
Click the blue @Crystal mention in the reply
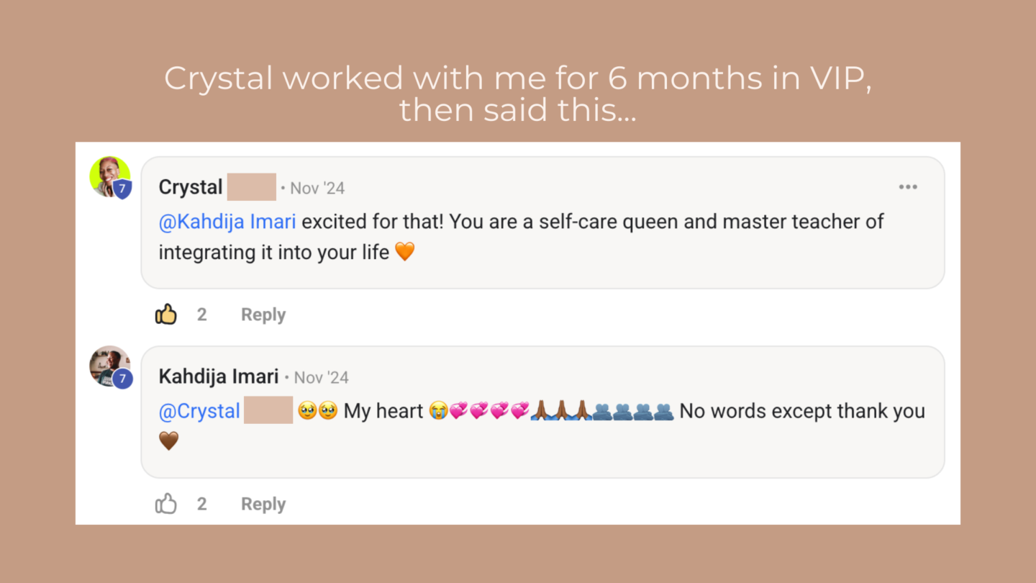199,411
